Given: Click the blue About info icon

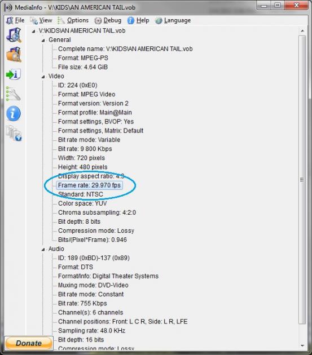Looking at the screenshot, I should pyautogui.click(x=14, y=113).
